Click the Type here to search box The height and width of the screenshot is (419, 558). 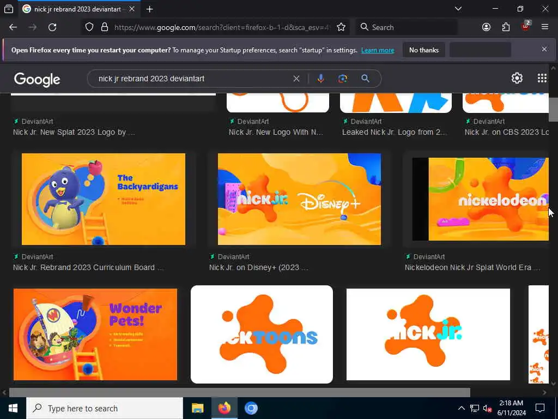[x=105, y=408]
